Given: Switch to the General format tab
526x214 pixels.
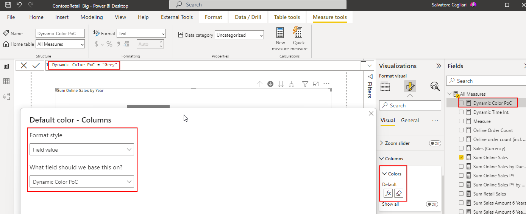Looking at the screenshot, I should coord(410,121).
